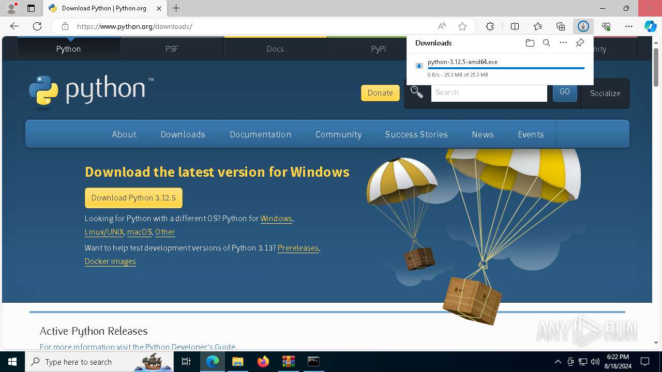Image resolution: width=662 pixels, height=372 pixels.
Task: Open the Extensions puzzle icon
Action: click(490, 26)
